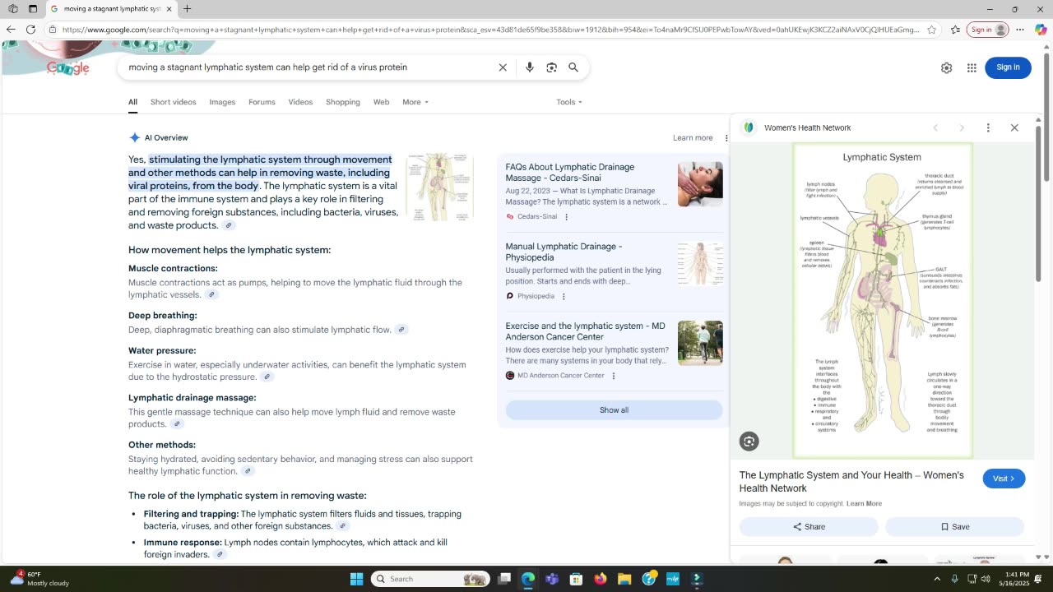Open the AI Overview three-dot options
Viewport: 1053px width, 592px height.
726,138
